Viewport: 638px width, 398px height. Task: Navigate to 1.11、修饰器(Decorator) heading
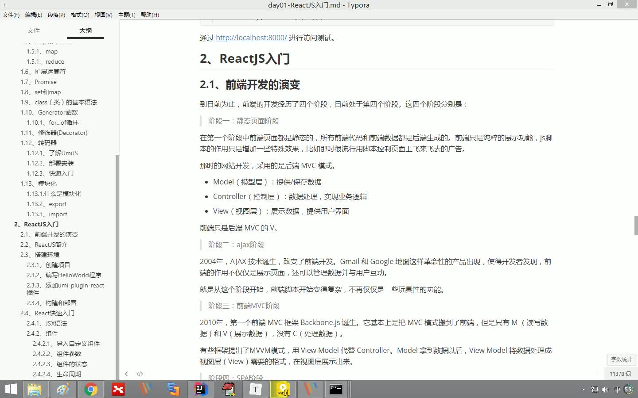54,133
